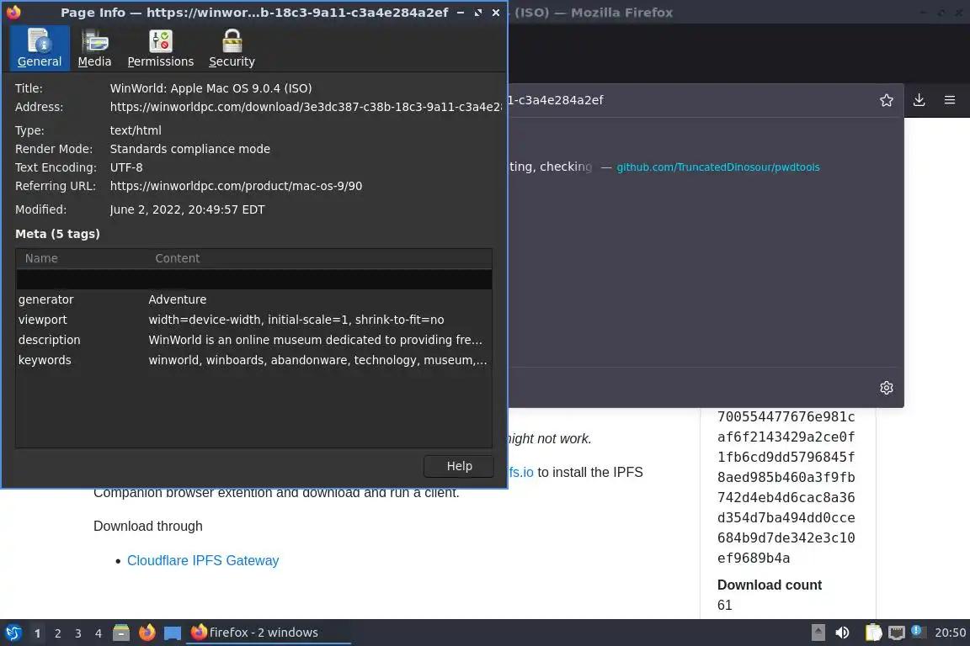
Task: Select the description meta tag row
Action: pyautogui.click(x=253, y=340)
